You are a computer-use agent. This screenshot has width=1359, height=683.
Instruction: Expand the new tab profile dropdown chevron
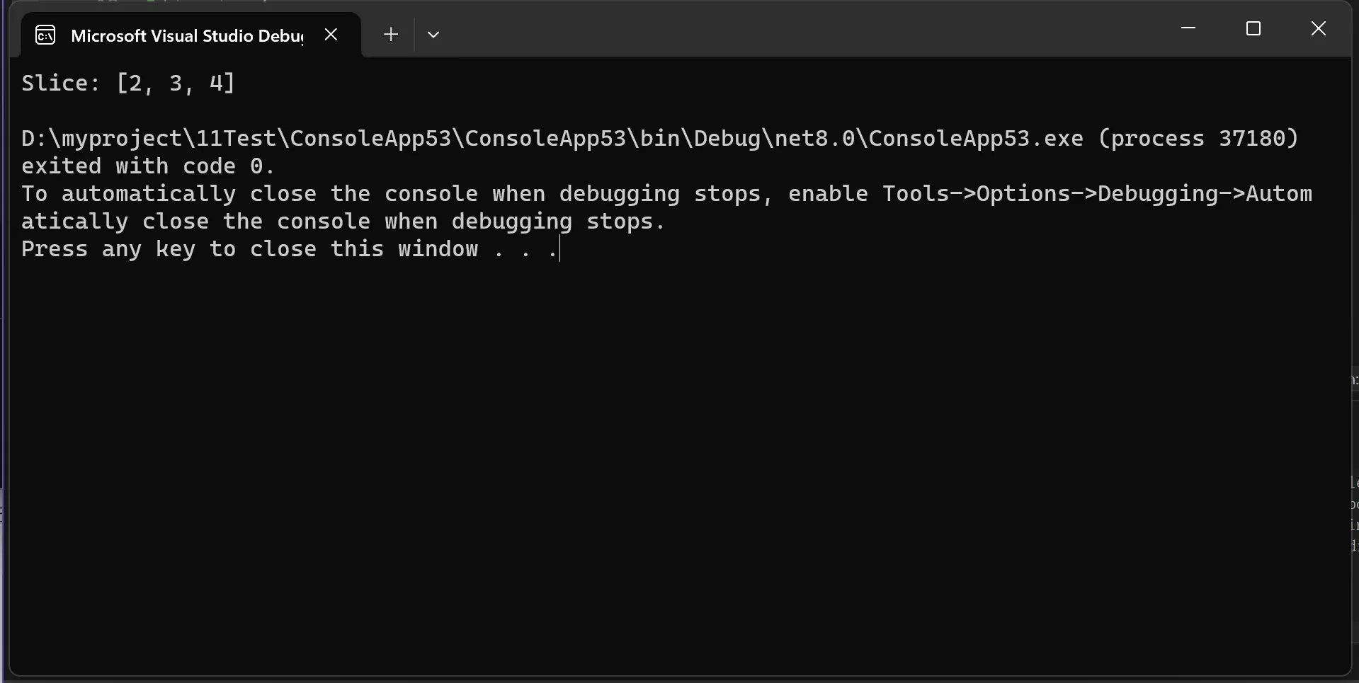pos(433,34)
